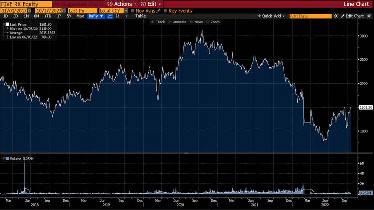
Task: Enable the Mov Avgs checkbox
Action: (133, 10)
